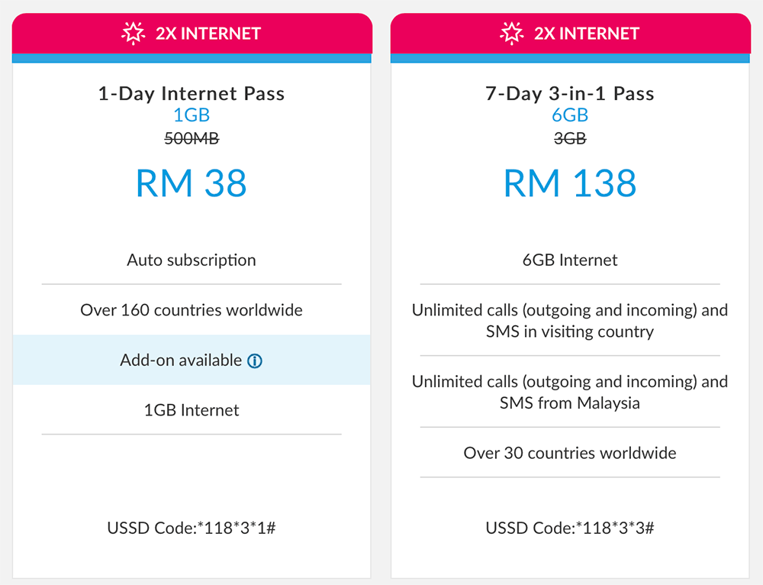This screenshot has height=585, width=763.
Task: Click the Over 160 countries worldwide text
Action: click(x=192, y=310)
